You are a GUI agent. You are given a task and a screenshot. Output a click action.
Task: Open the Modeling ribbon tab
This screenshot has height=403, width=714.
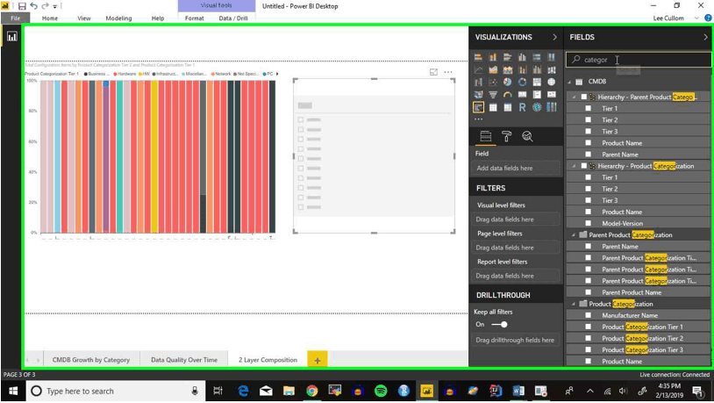(x=118, y=18)
